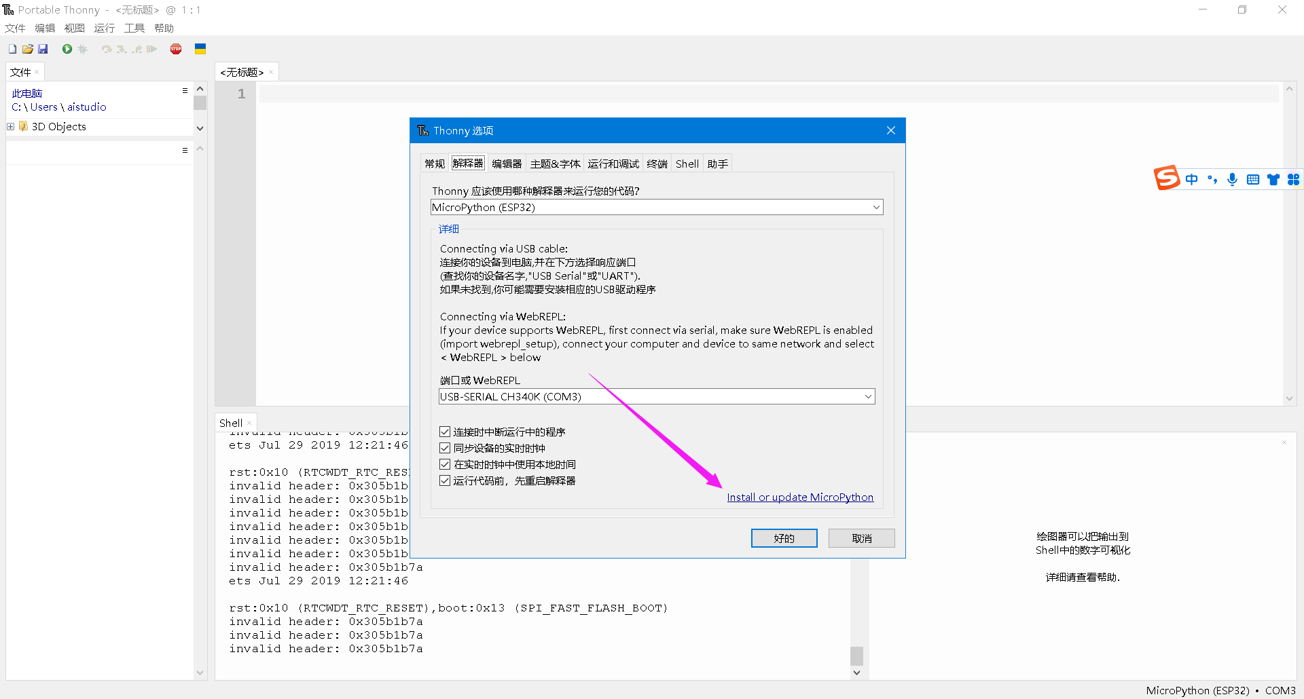The height and width of the screenshot is (699, 1304).
Task: Open the 视图 menu
Action: [75, 28]
